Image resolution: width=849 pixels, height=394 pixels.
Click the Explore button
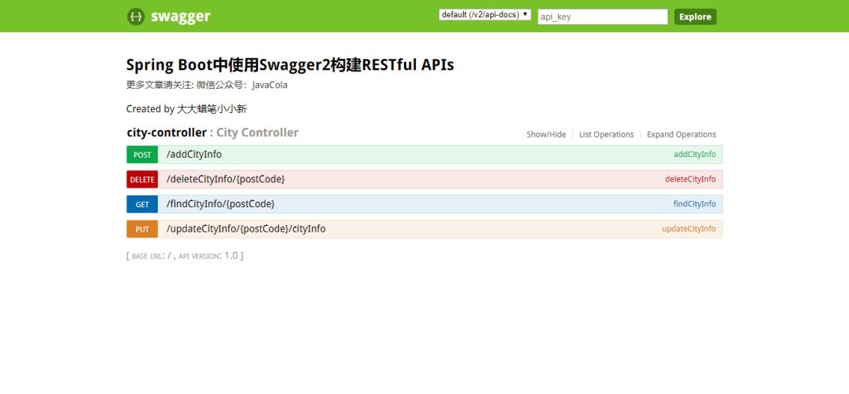pyautogui.click(x=695, y=16)
